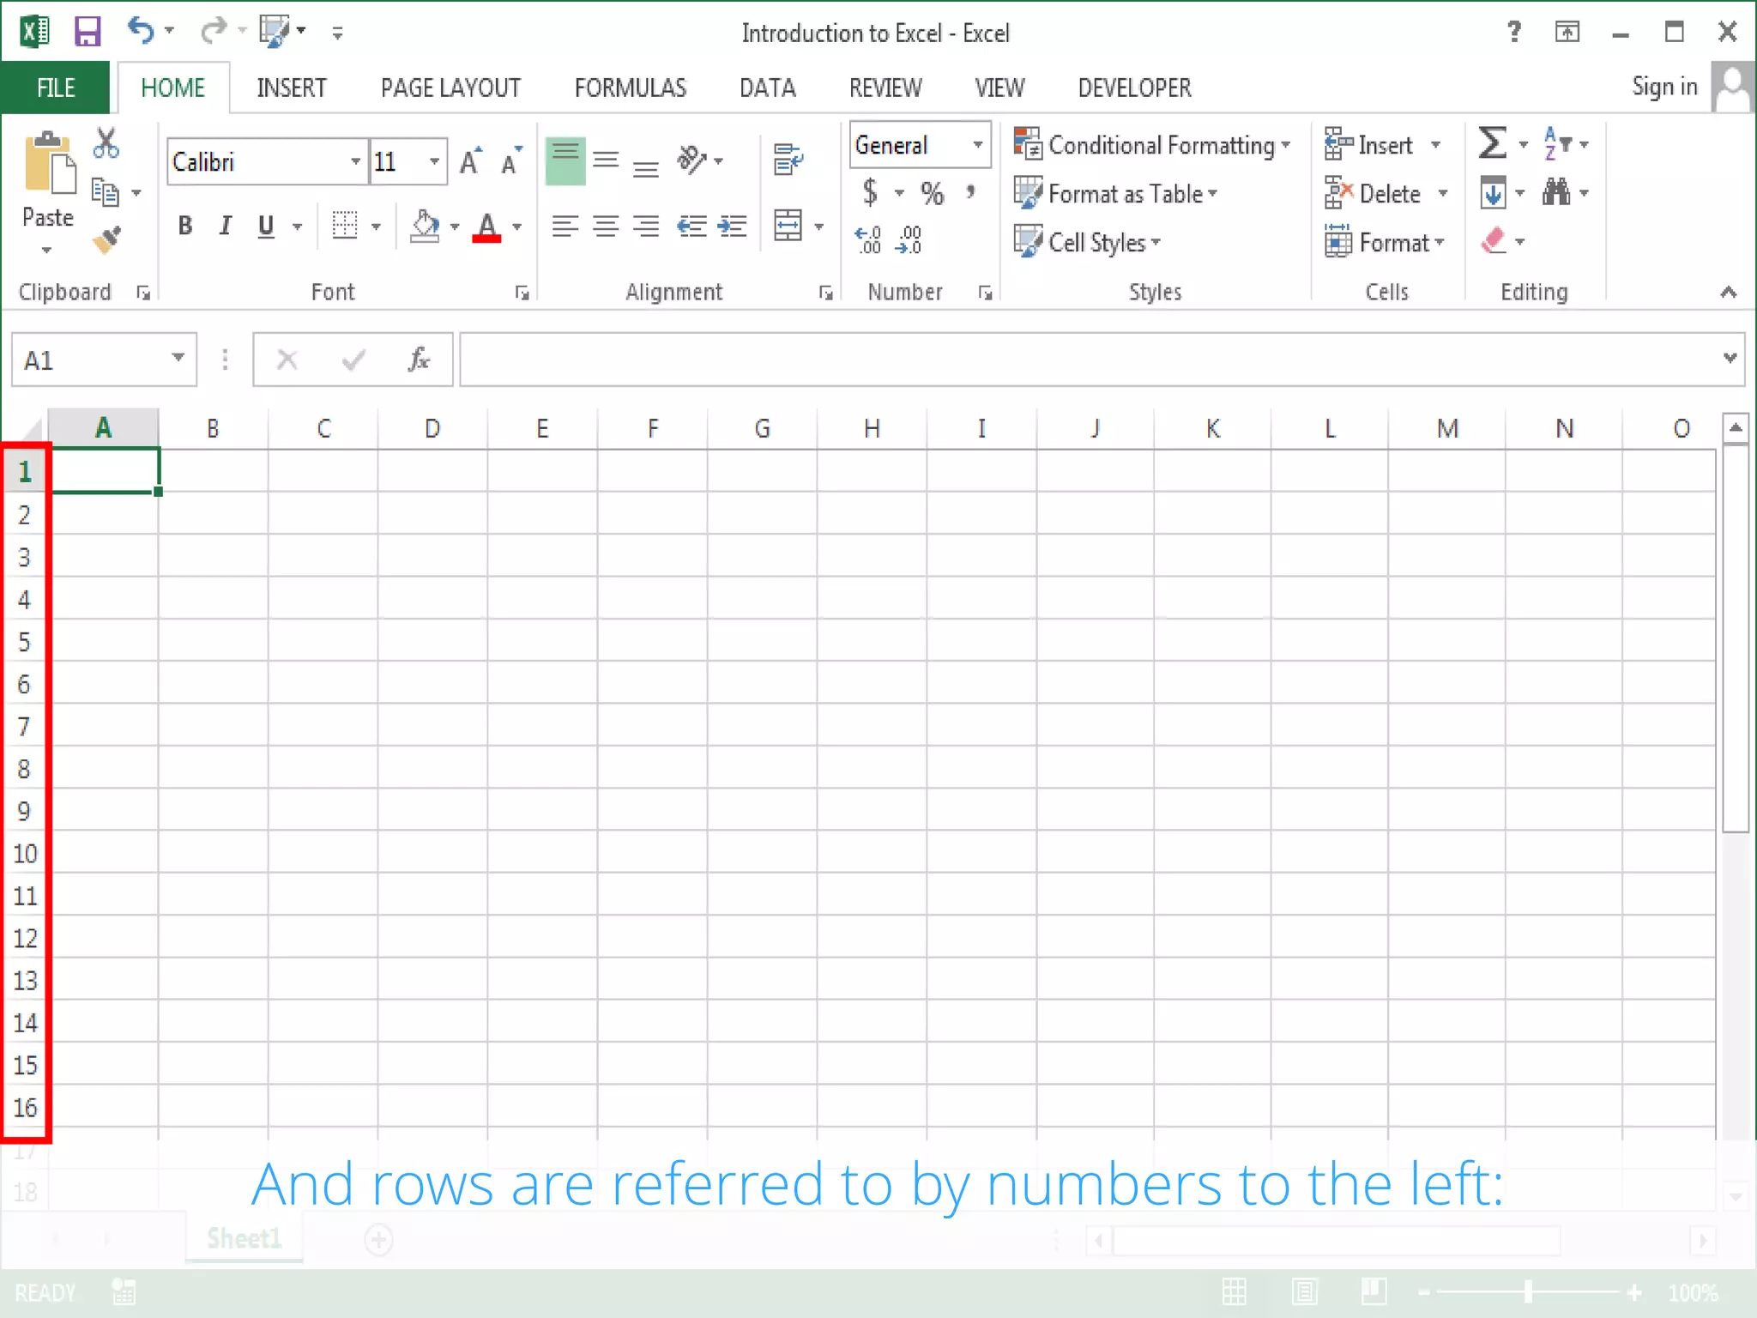This screenshot has height=1318, width=1757.
Task: Align text to the right
Action: [x=646, y=227]
